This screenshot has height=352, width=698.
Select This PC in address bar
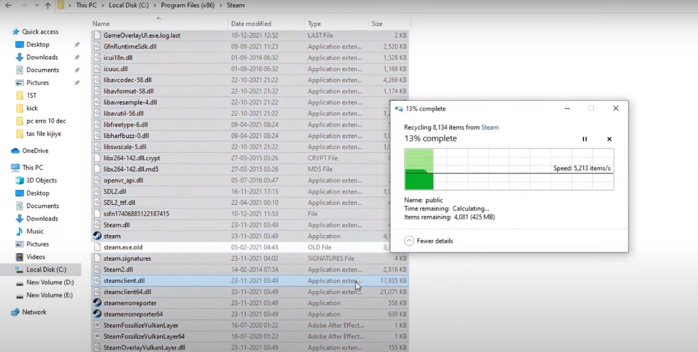point(86,5)
